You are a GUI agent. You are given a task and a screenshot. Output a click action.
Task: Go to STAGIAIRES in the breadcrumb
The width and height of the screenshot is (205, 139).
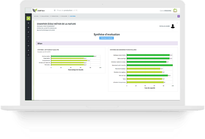[x=64, y=16]
